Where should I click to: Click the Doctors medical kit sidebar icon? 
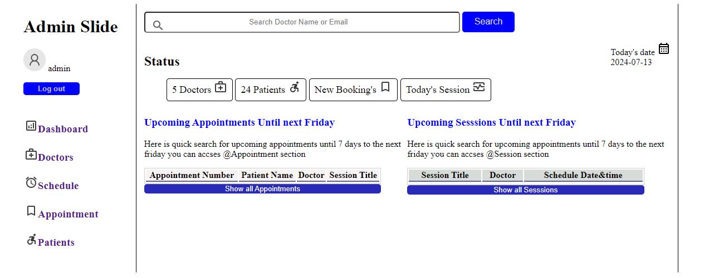coord(31,155)
